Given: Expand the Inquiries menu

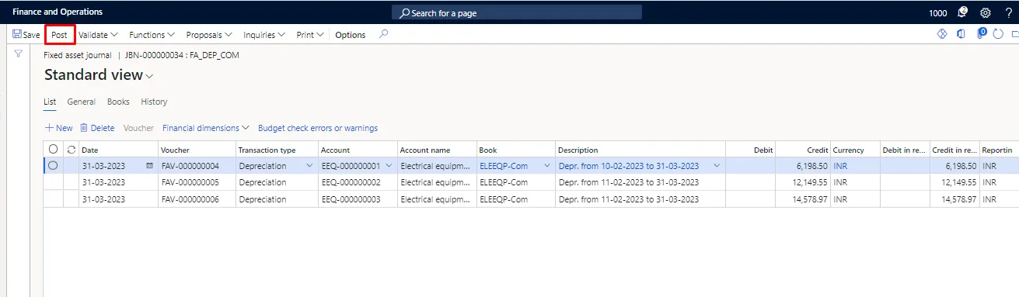Looking at the screenshot, I should tap(264, 35).
